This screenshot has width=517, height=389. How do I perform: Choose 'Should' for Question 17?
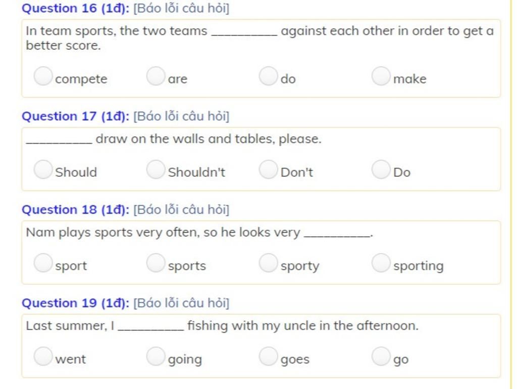tap(43, 169)
